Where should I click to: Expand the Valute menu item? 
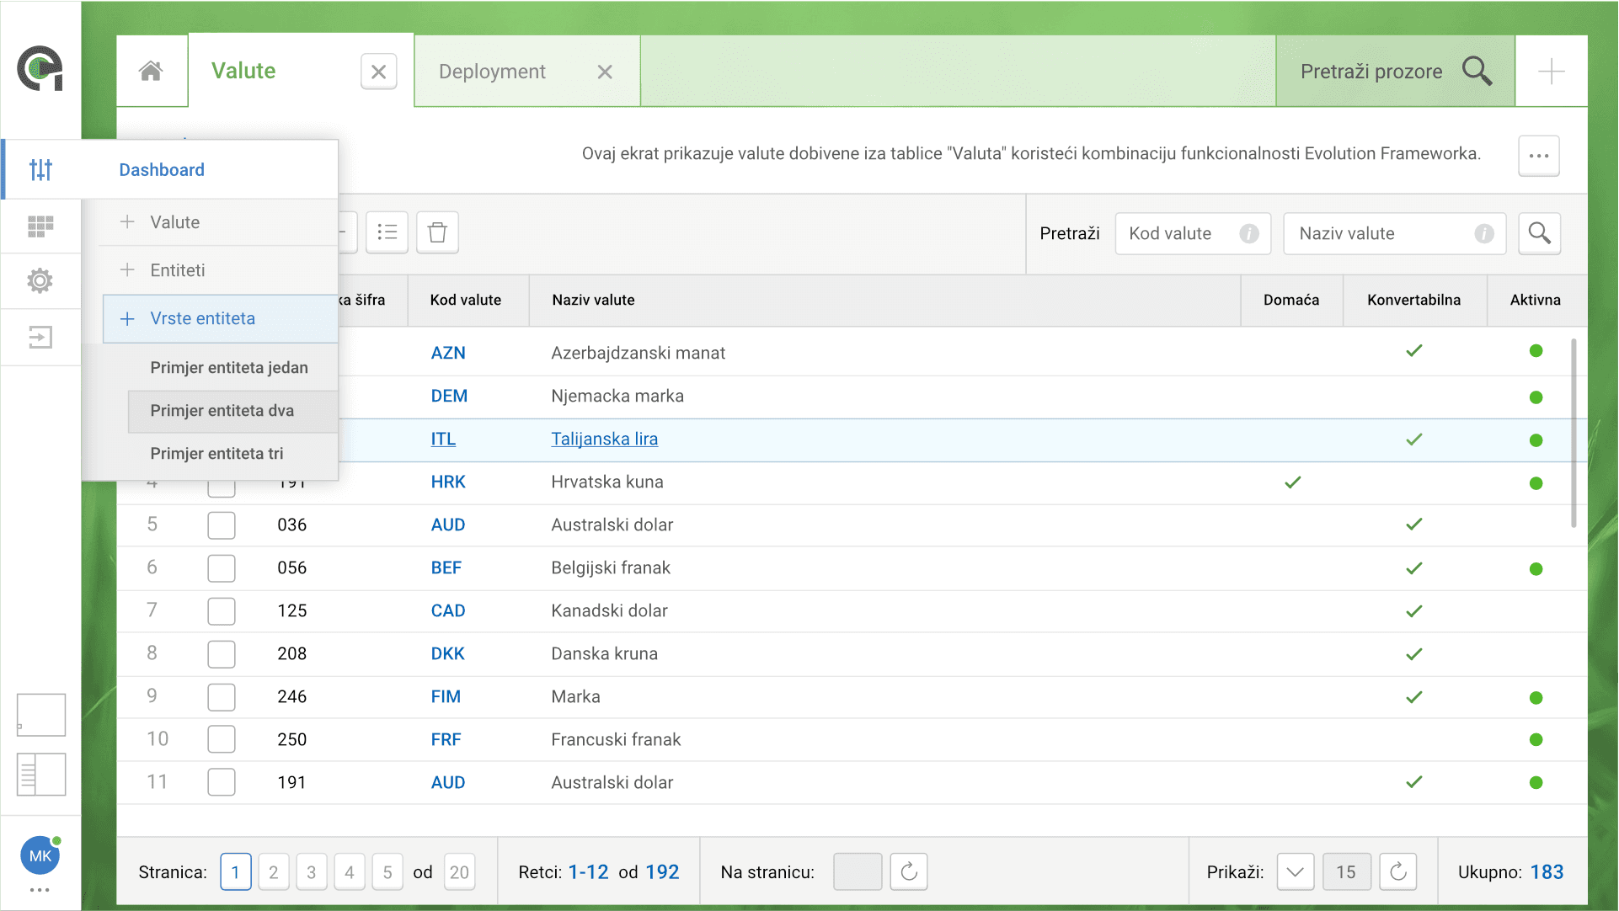(x=174, y=222)
